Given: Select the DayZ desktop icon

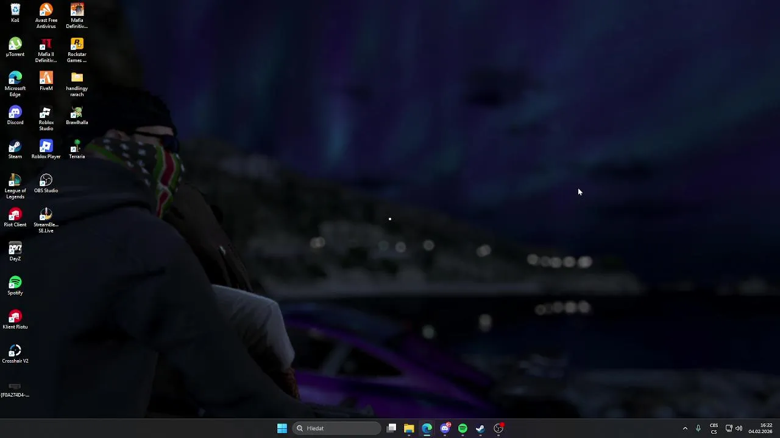Looking at the screenshot, I should 15,252.
